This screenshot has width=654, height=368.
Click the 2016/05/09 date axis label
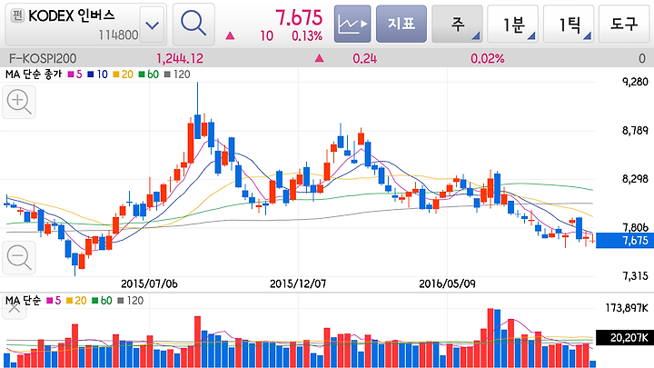click(447, 283)
